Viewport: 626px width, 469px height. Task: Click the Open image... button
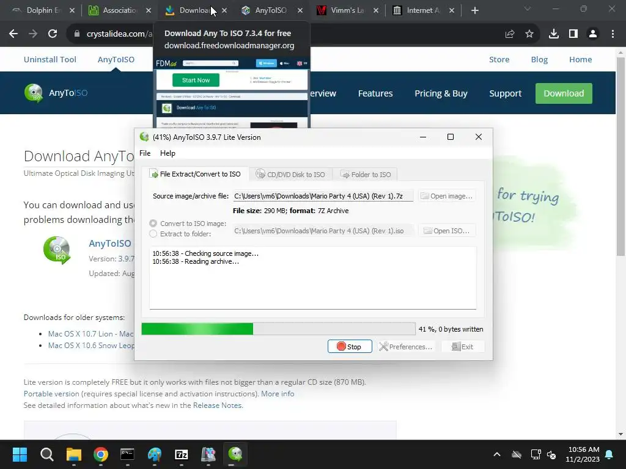click(x=447, y=196)
